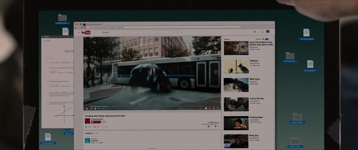The height and width of the screenshot is (150, 358).
Task: Open the Rainy Day video thumbnail
Action: 236,141
